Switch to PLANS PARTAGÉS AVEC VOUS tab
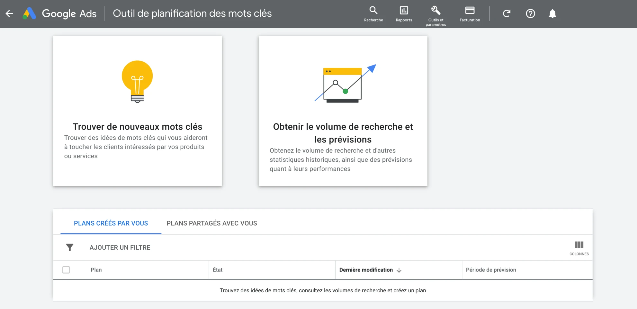This screenshot has width=637, height=309. click(x=211, y=223)
